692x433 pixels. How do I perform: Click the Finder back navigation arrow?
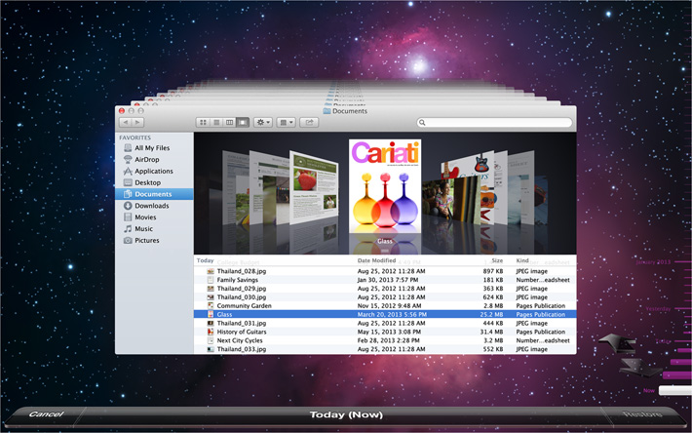(126, 122)
